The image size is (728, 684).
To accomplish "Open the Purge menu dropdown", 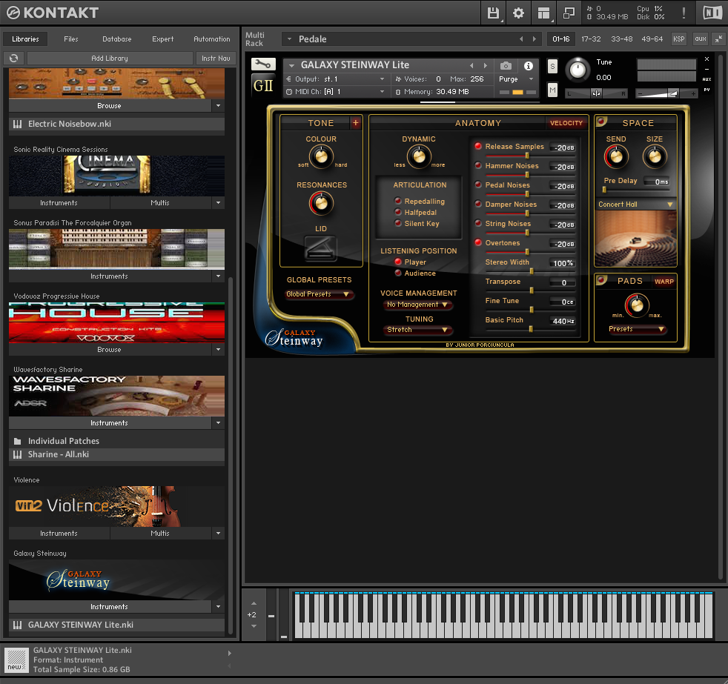I will 516,79.
